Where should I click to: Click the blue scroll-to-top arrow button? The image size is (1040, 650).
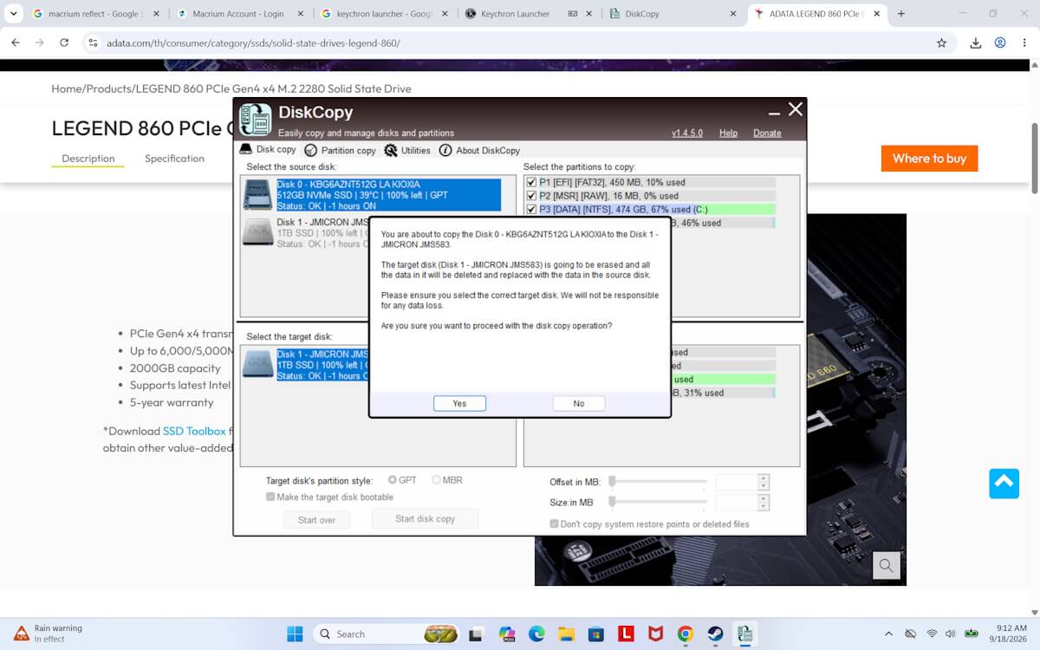point(1004,484)
